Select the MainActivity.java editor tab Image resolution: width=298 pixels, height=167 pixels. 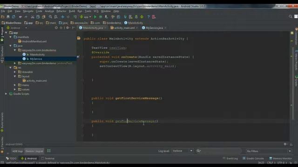pyautogui.click(x=93, y=28)
